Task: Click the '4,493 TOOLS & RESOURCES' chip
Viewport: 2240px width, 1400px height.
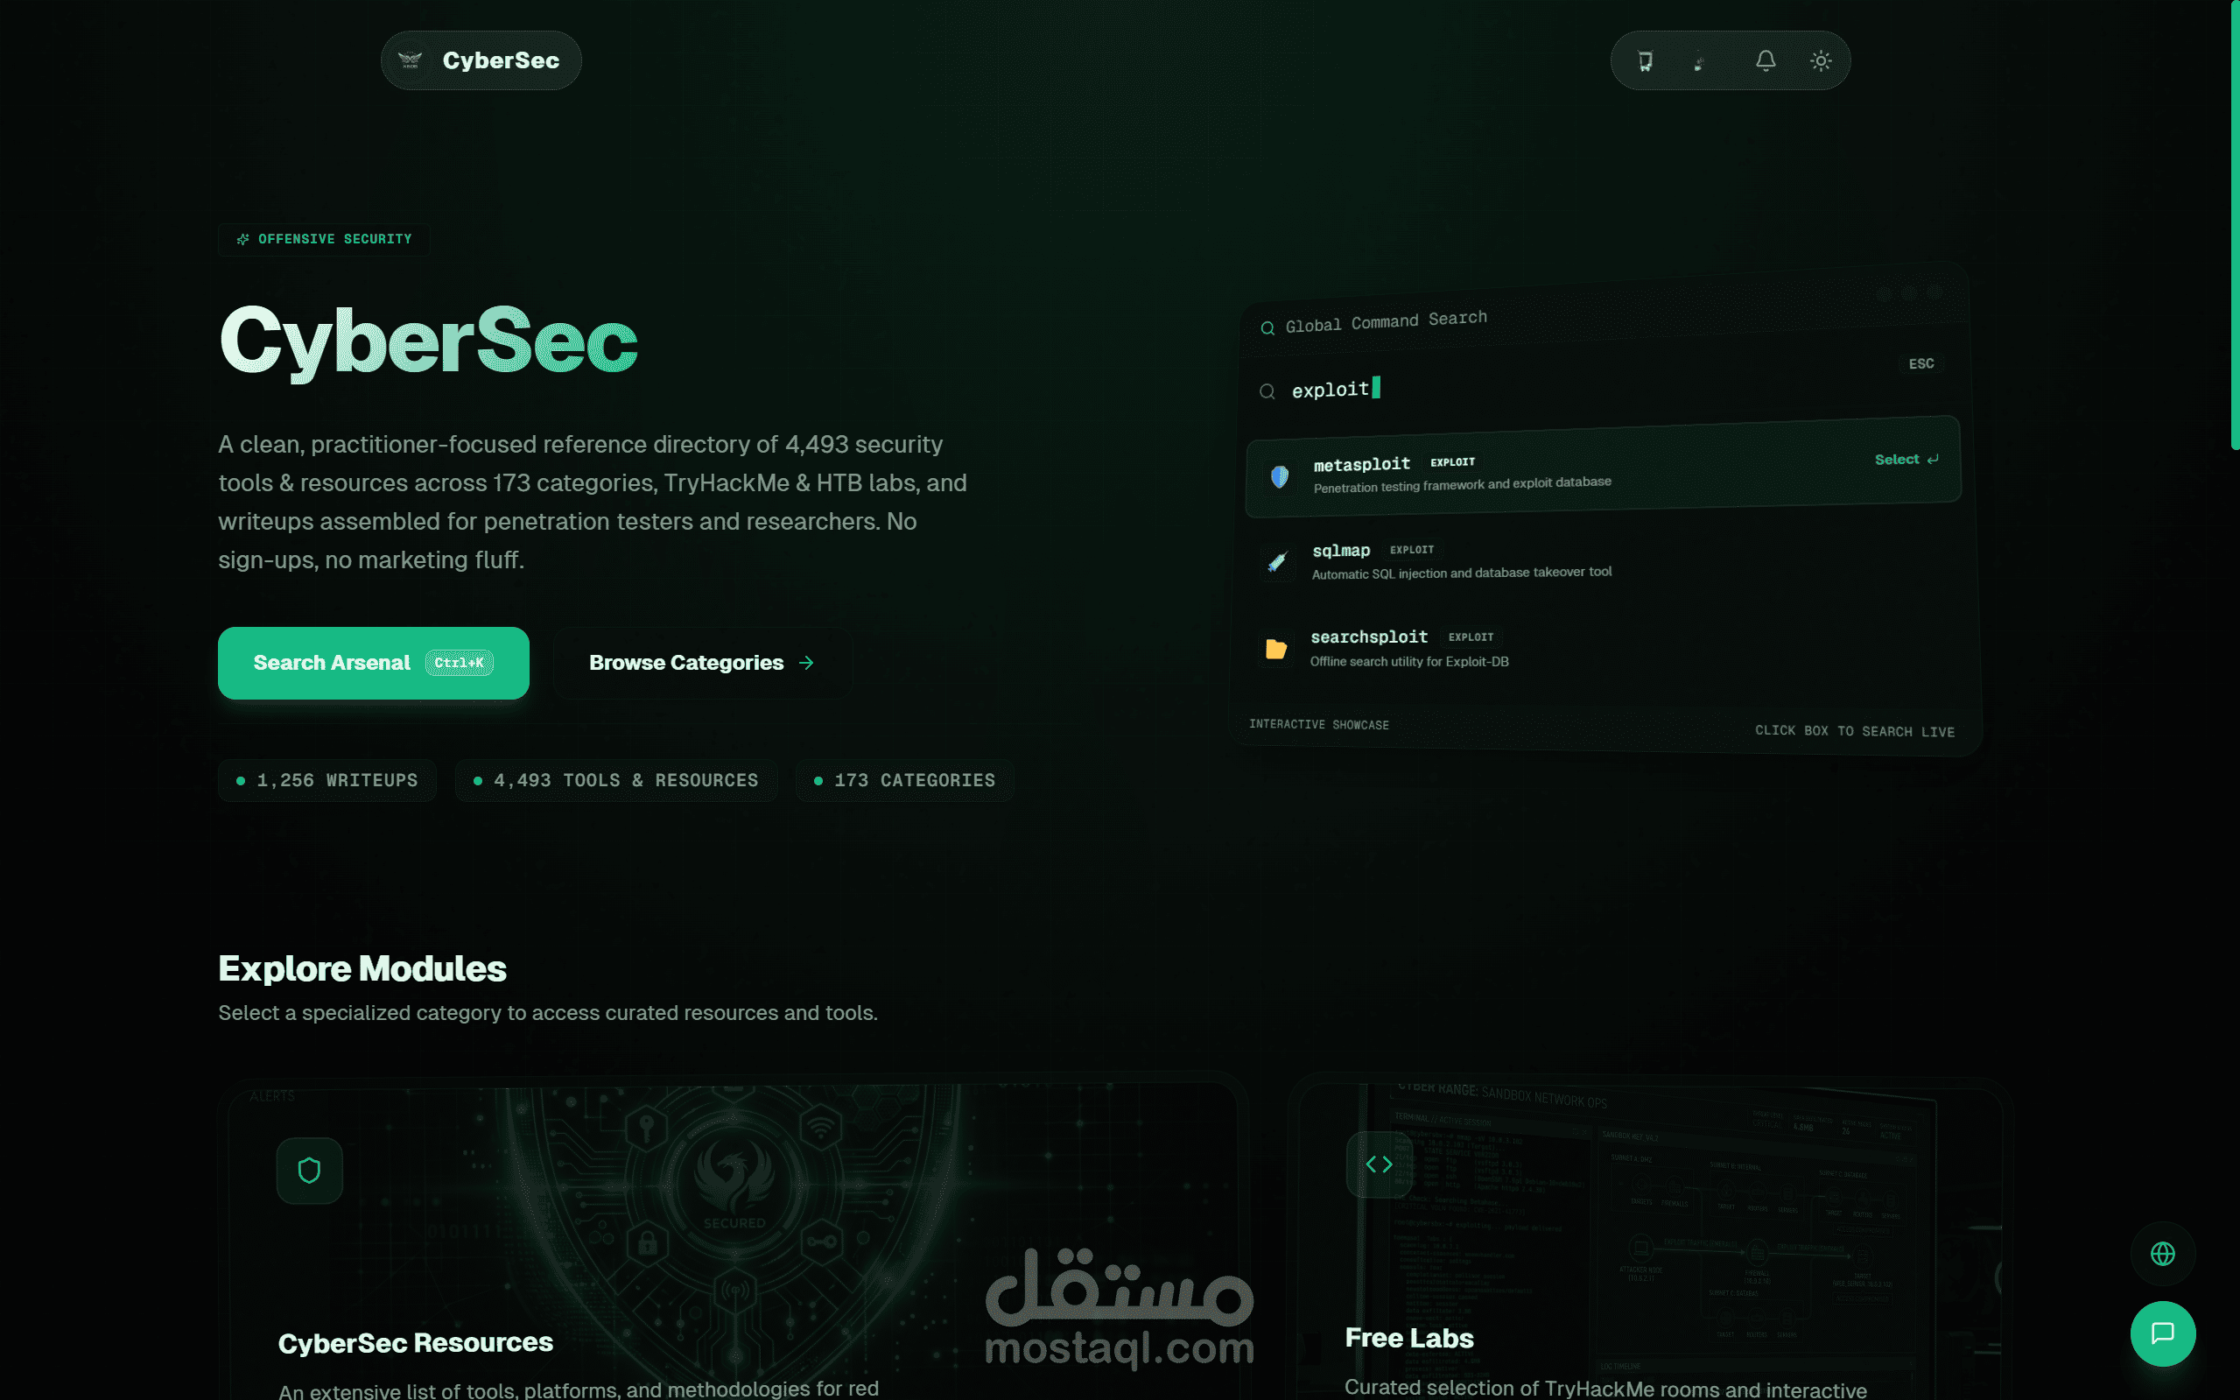Action: pyautogui.click(x=615, y=781)
